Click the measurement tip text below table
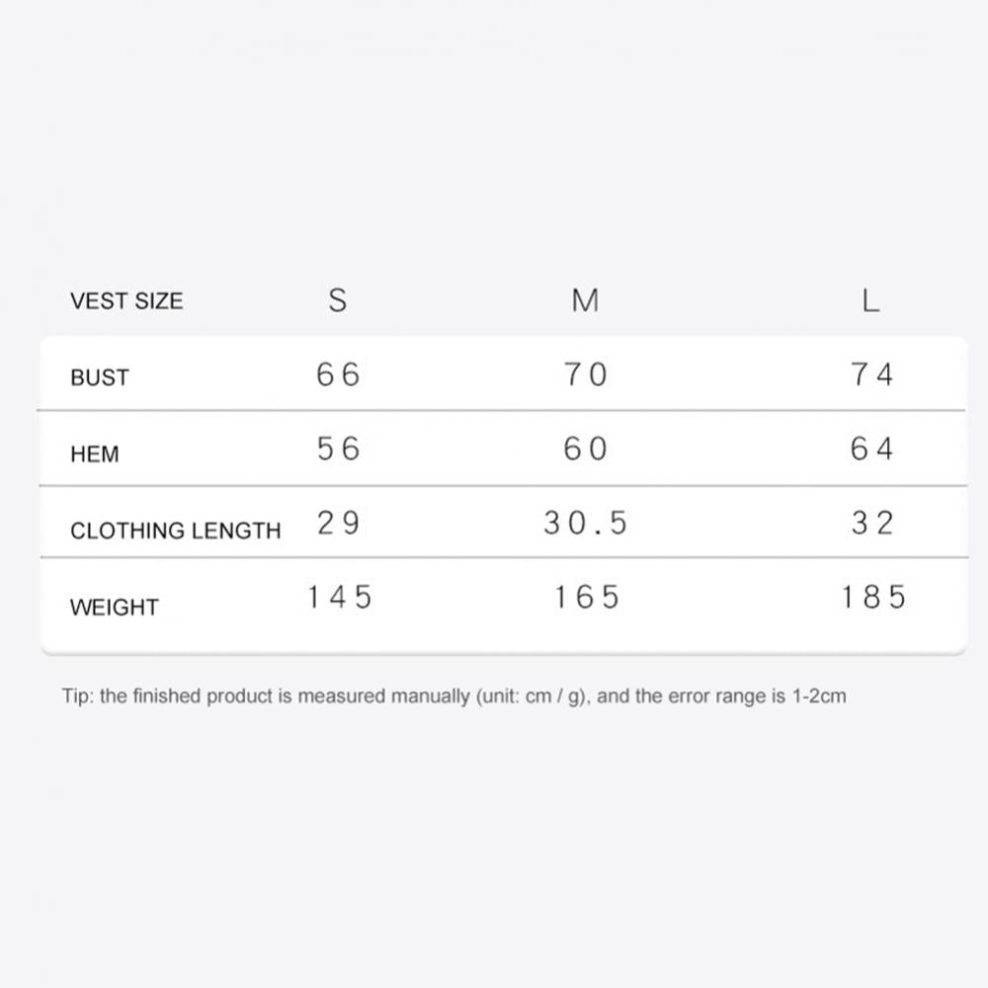Viewport: 988px width, 988px height. tap(454, 697)
